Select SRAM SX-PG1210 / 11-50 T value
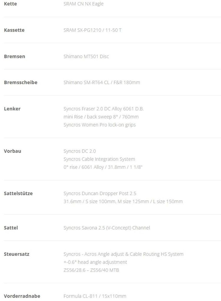 coord(92,30)
